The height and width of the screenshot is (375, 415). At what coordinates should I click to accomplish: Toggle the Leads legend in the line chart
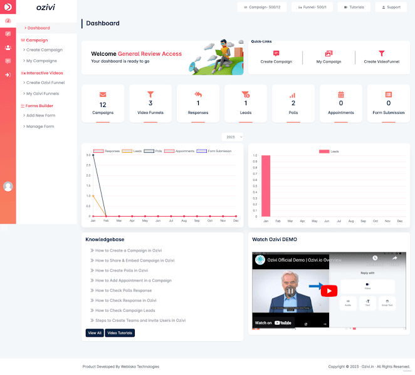coord(132,151)
